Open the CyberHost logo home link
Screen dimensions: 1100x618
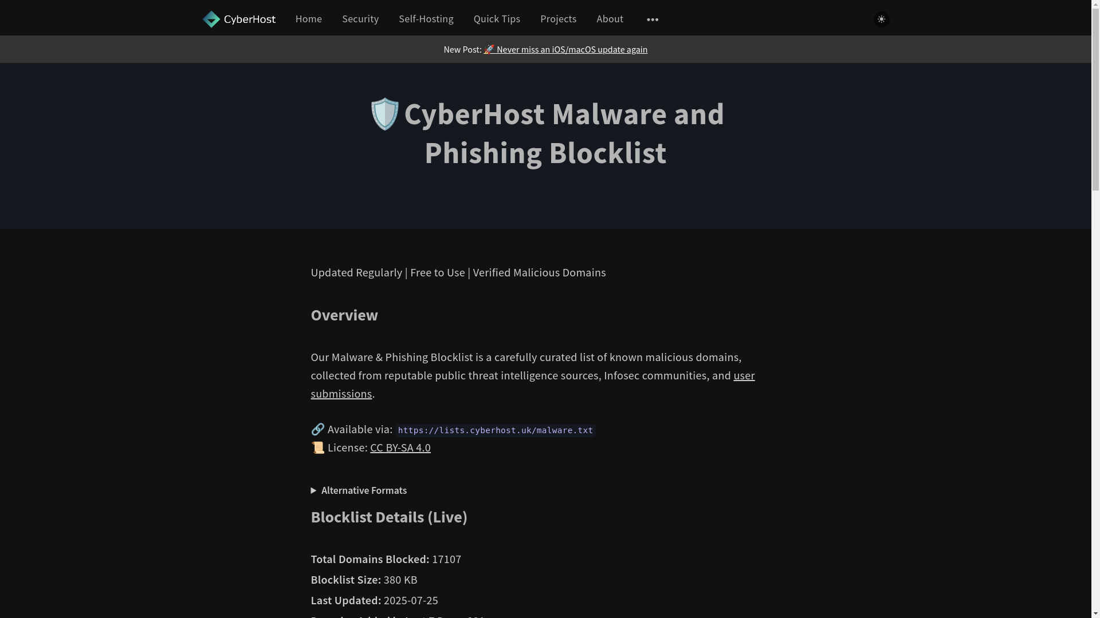(239, 19)
